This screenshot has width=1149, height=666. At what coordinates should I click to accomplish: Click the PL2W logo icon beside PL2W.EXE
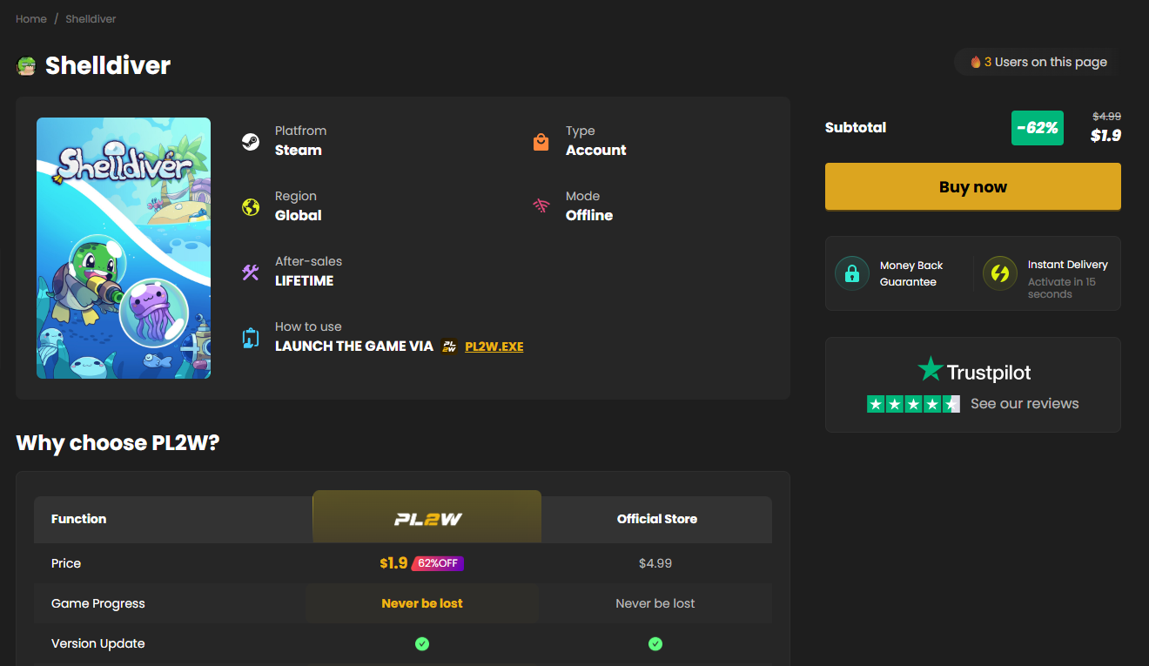449,346
